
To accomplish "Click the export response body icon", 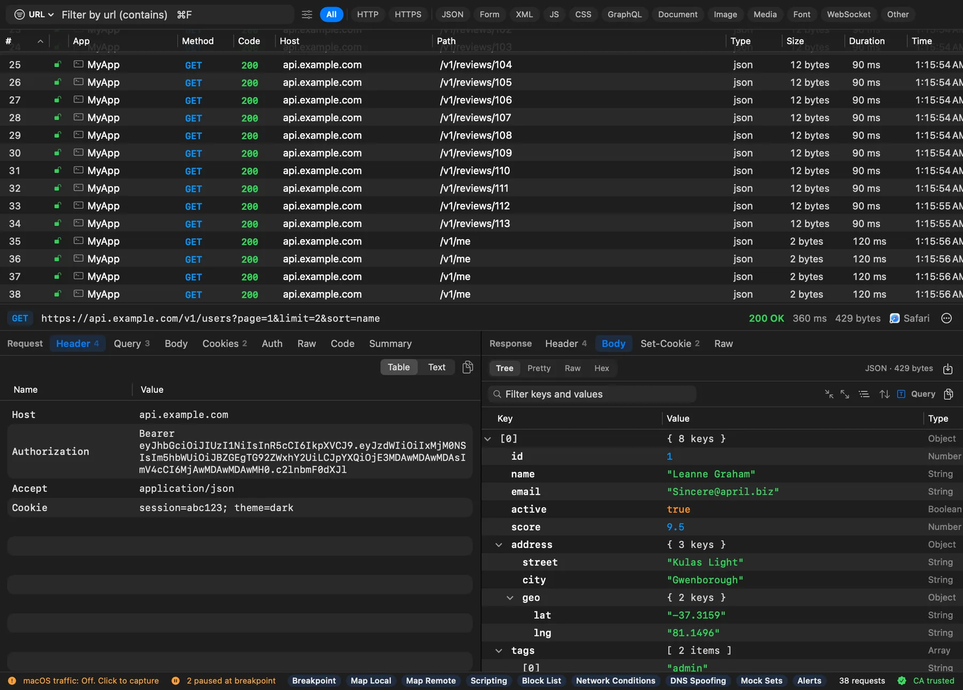I will pyautogui.click(x=948, y=368).
